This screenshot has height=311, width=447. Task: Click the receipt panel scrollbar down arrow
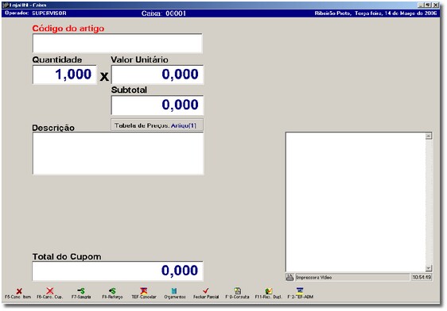point(429,268)
